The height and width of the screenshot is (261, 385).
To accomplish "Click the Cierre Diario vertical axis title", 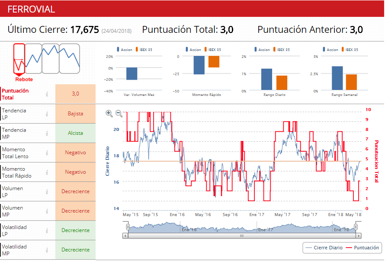I will [107, 161].
